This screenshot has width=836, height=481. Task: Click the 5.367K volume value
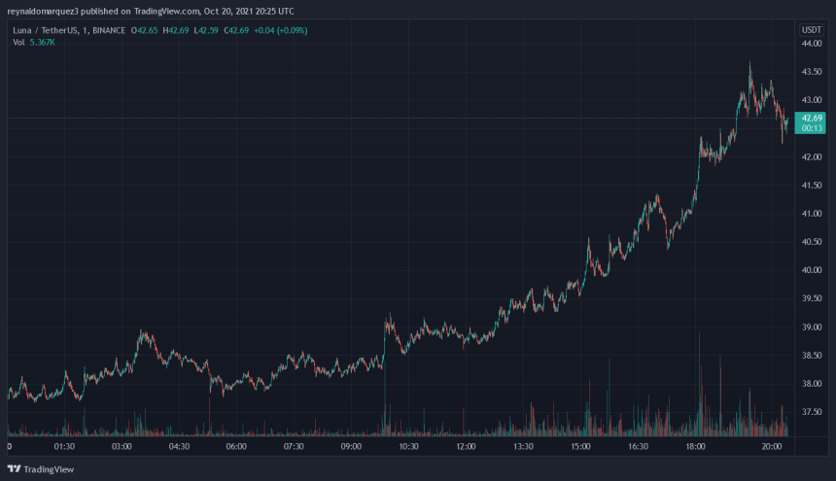click(x=40, y=42)
